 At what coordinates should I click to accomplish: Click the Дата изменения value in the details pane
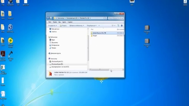tap(83, 72)
